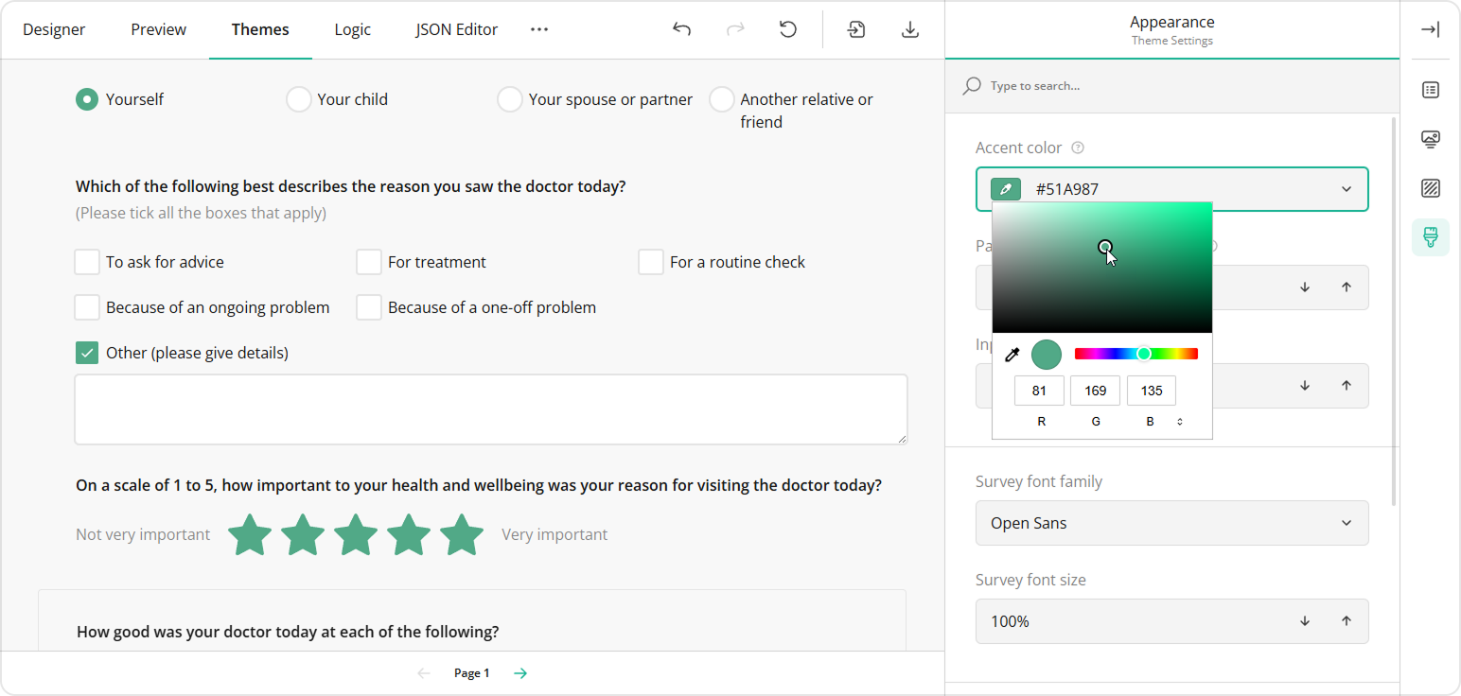Open the Logic tab

(x=352, y=29)
